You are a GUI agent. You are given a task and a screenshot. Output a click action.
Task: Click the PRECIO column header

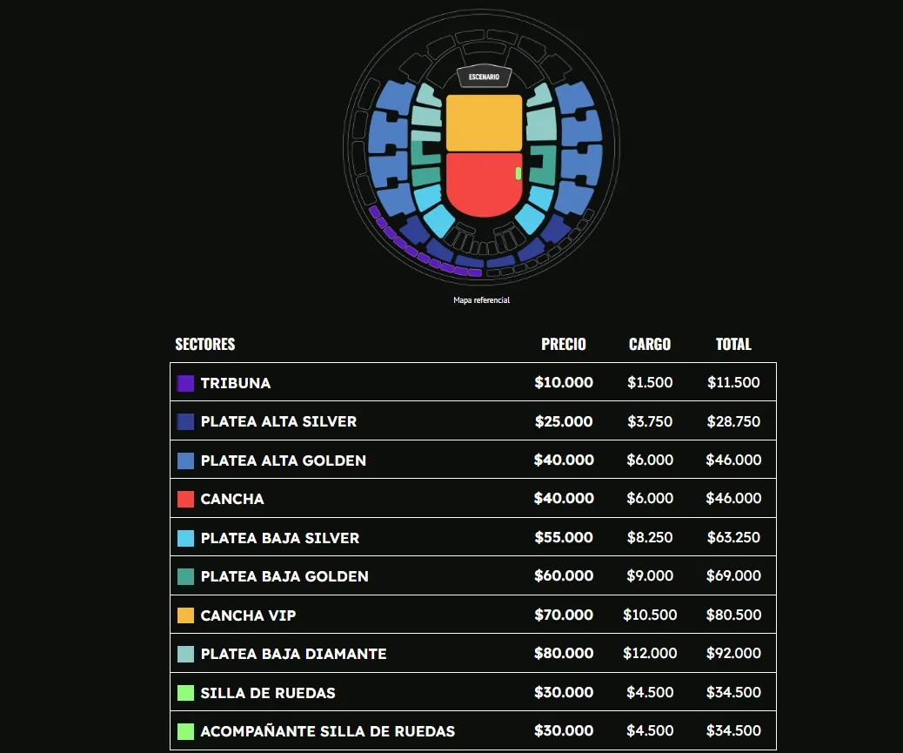564,344
